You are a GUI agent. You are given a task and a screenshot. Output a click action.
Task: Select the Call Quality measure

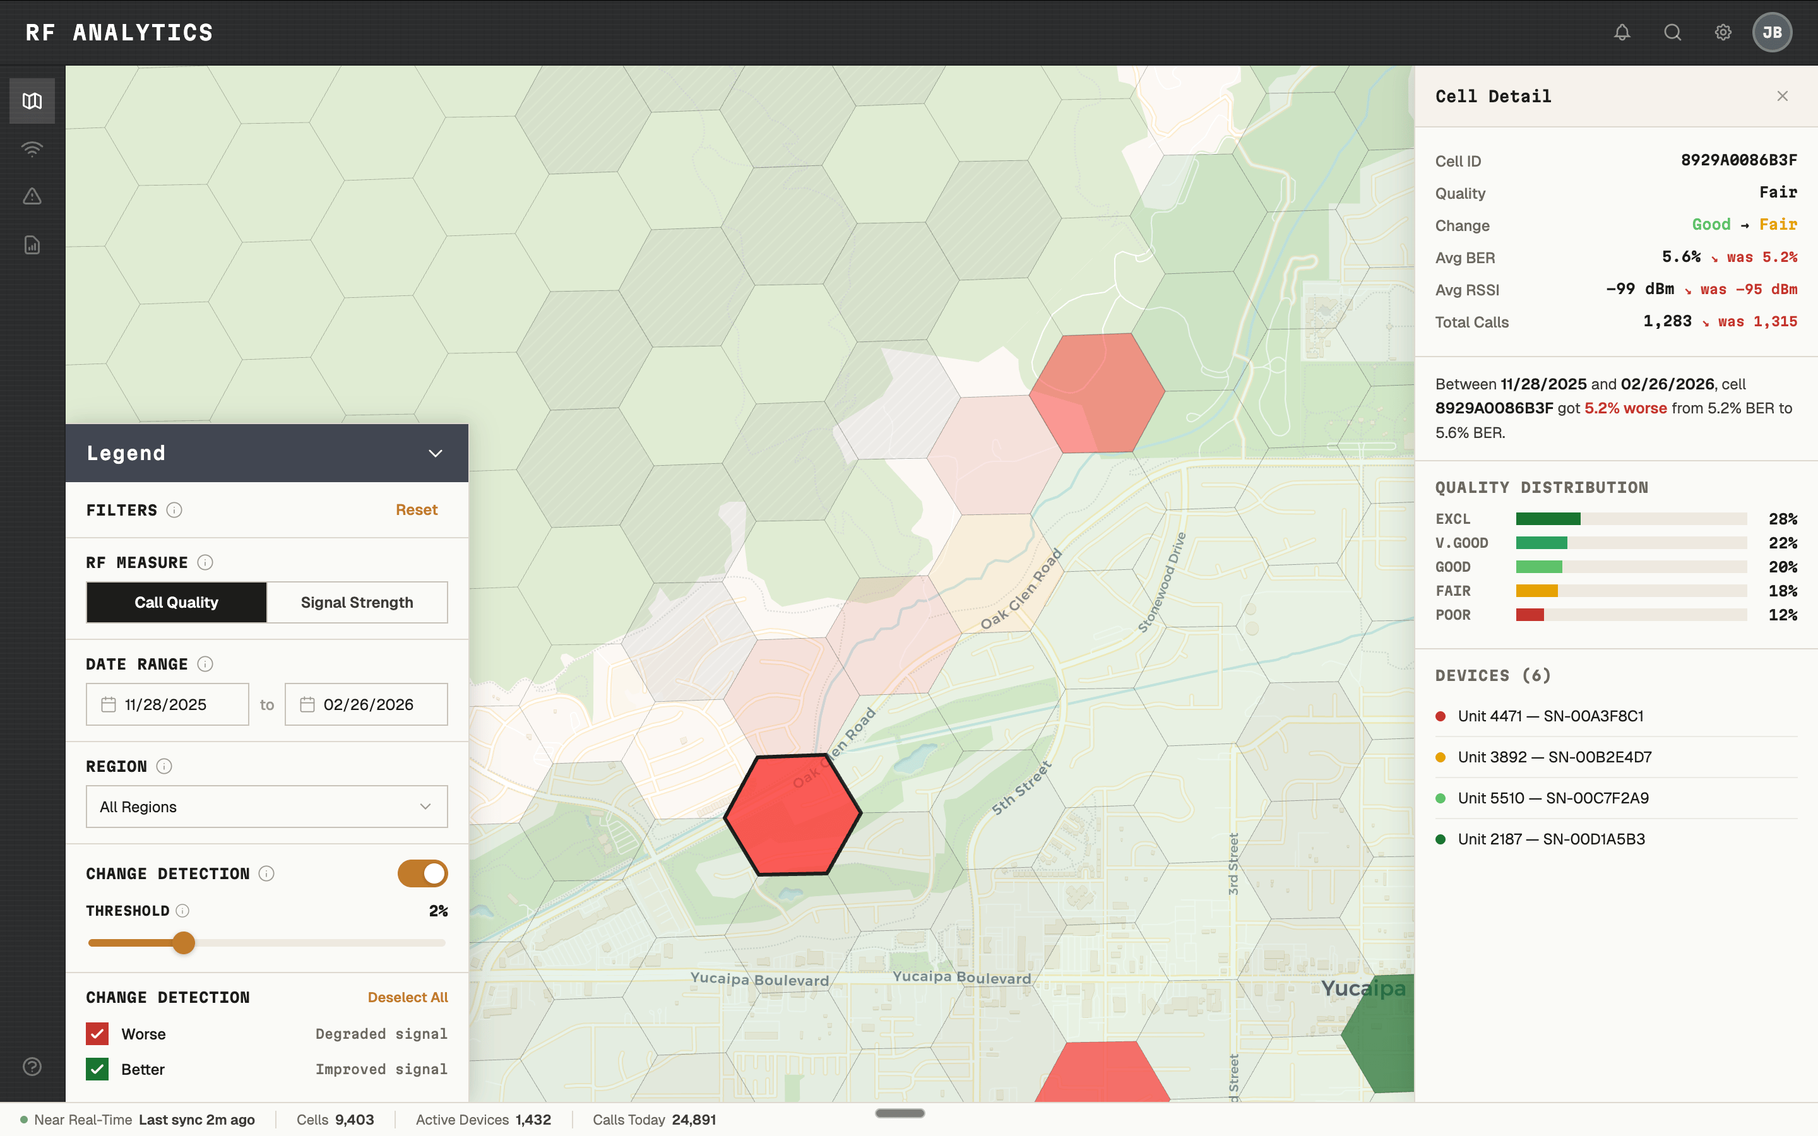click(177, 603)
